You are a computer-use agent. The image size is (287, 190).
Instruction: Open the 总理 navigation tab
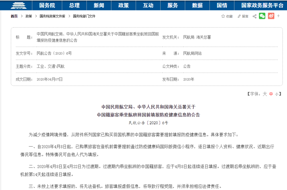coord(74,5)
